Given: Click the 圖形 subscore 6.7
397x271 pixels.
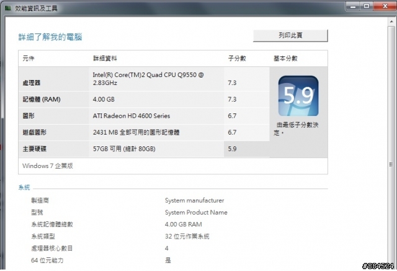Looking at the screenshot, I should (232, 116).
